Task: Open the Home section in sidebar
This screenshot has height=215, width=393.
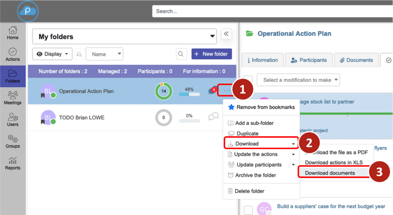Action: coord(13,33)
